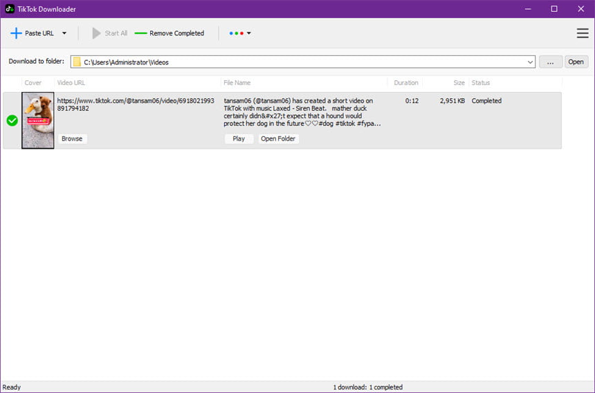Image resolution: width=595 pixels, height=393 pixels.
Task: Click '1 download: 1 completed' status text
Action: coord(367,387)
